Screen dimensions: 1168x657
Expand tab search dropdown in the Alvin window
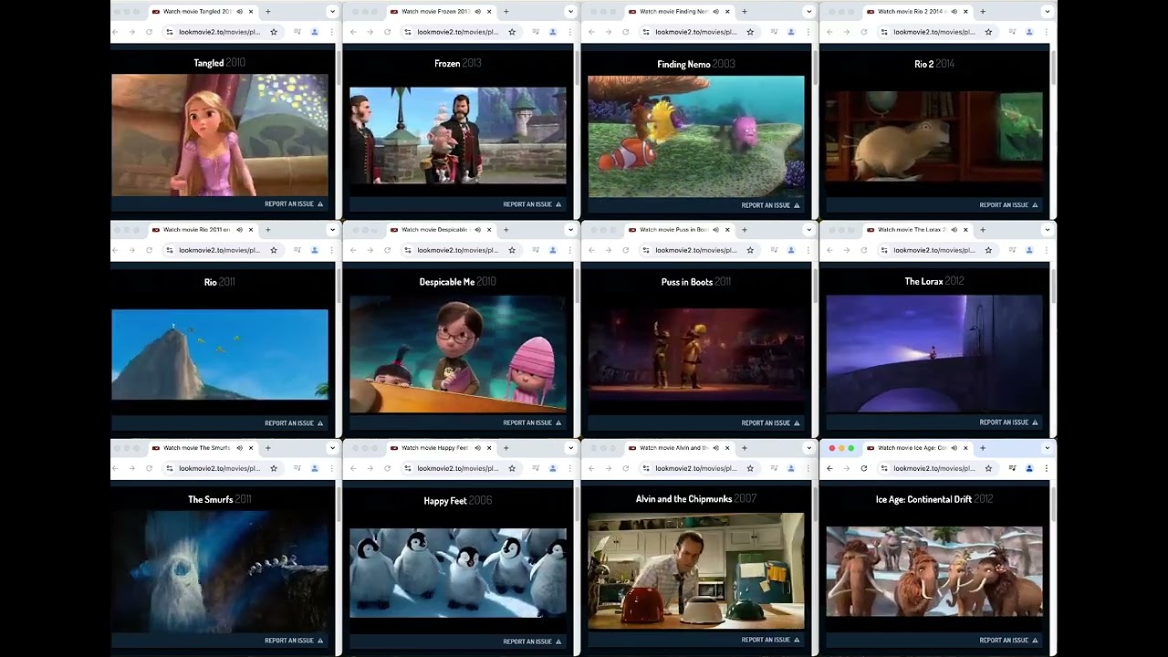click(808, 448)
